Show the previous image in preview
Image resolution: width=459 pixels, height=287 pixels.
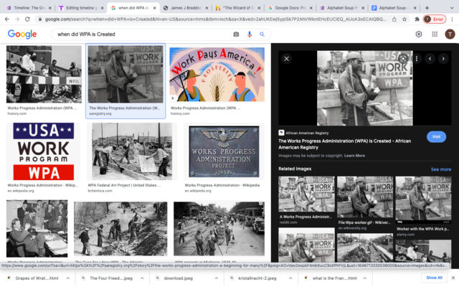pyautogui.click(x=430, y=59)
